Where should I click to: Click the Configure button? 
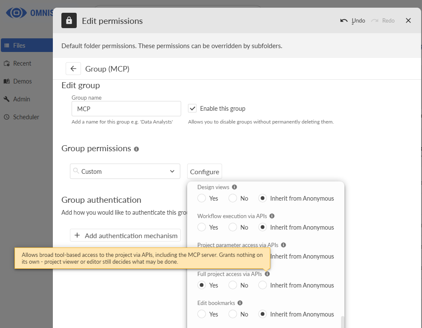205,172
